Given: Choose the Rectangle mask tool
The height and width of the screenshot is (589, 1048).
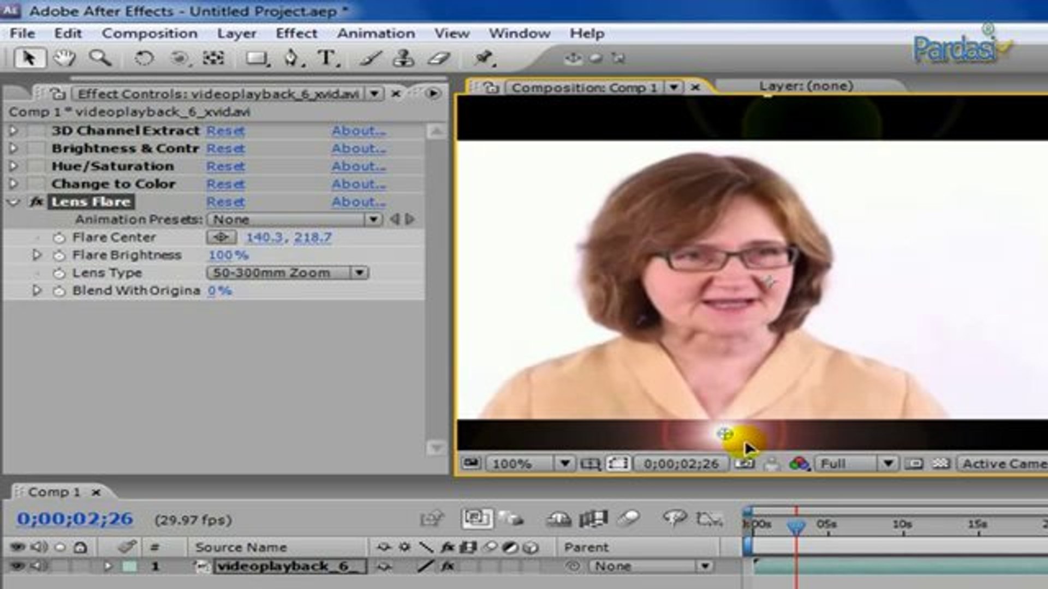Looking at the screenshot, I should [x=257, y=58].
